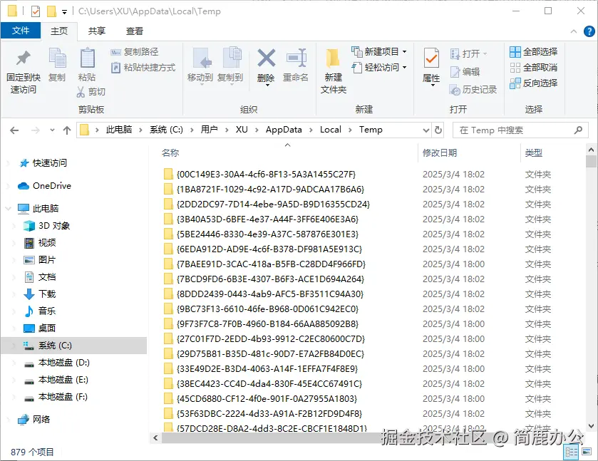The width and height of the screenshot is (598, 461).
Task: Sort by the Type (类型) column header
Action: tap(534, 153)
